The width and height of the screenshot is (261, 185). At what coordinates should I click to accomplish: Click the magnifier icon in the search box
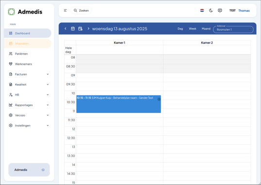[75, 11]
